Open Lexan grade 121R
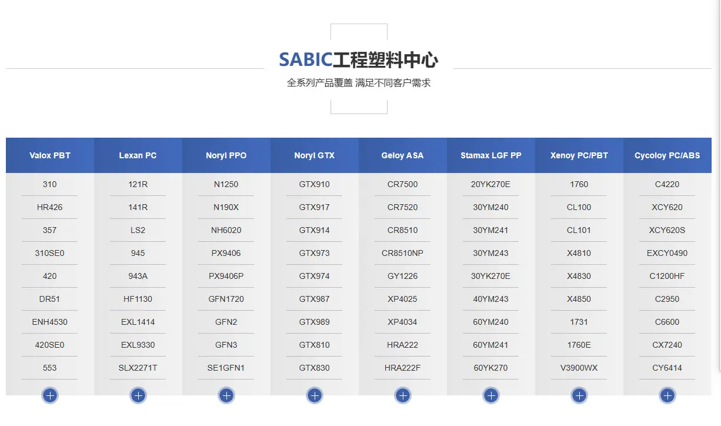 pos(138,184)
